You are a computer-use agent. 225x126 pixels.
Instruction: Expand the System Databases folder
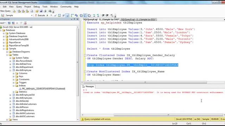coord(4,33)
